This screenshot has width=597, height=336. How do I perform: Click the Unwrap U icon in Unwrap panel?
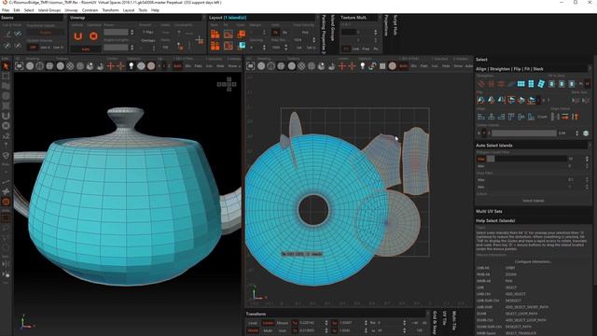pyautogui.click(x=78, y=36)
